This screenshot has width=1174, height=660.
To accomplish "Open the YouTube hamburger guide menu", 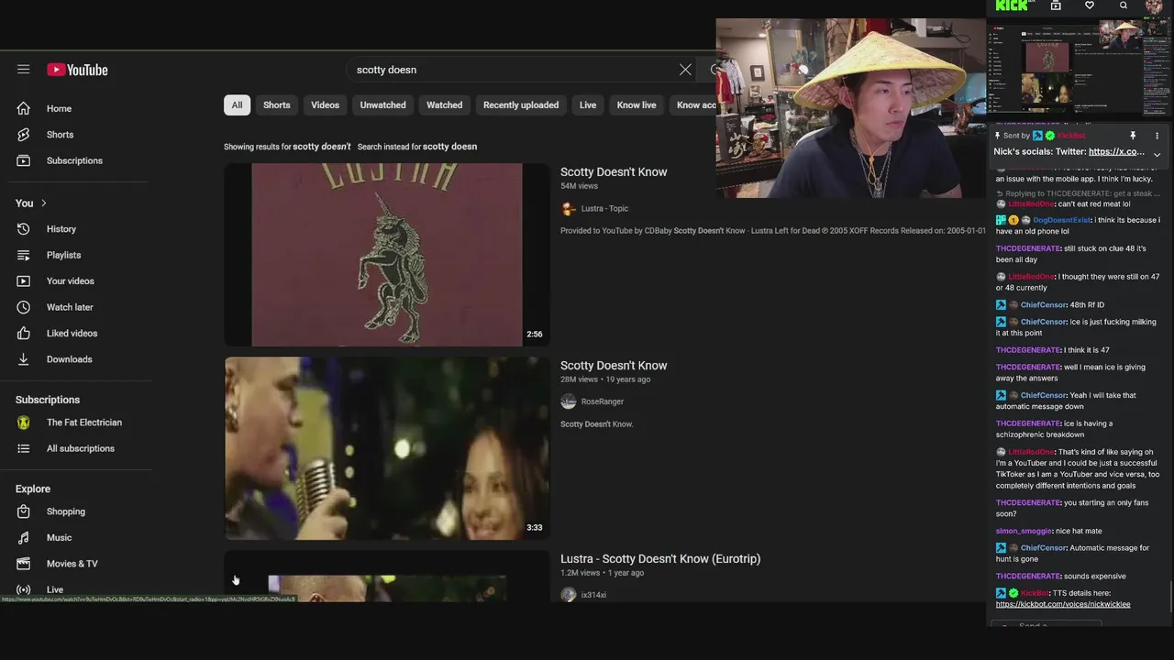I will 23,70.
